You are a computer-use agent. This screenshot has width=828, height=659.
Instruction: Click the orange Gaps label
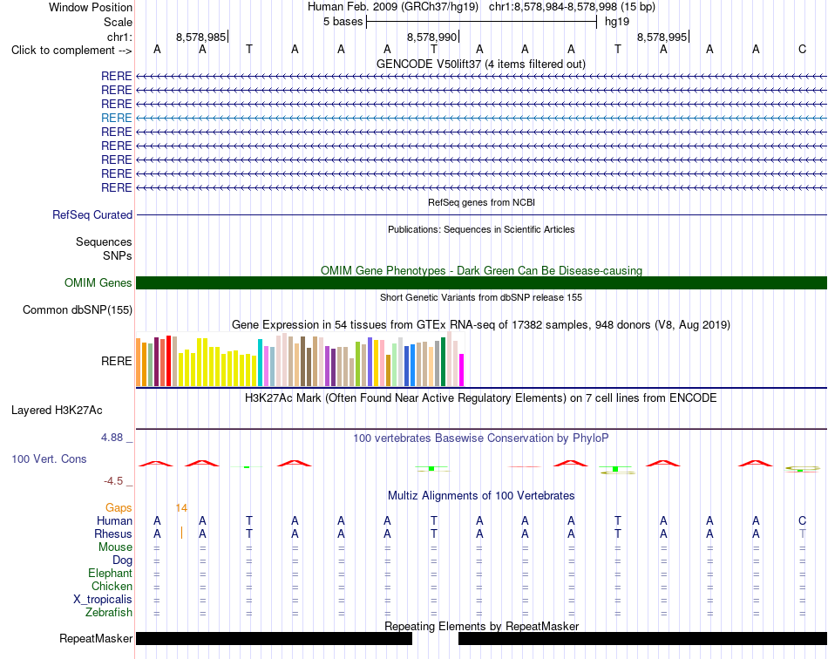pyautogui.click(x=119, y=508)
